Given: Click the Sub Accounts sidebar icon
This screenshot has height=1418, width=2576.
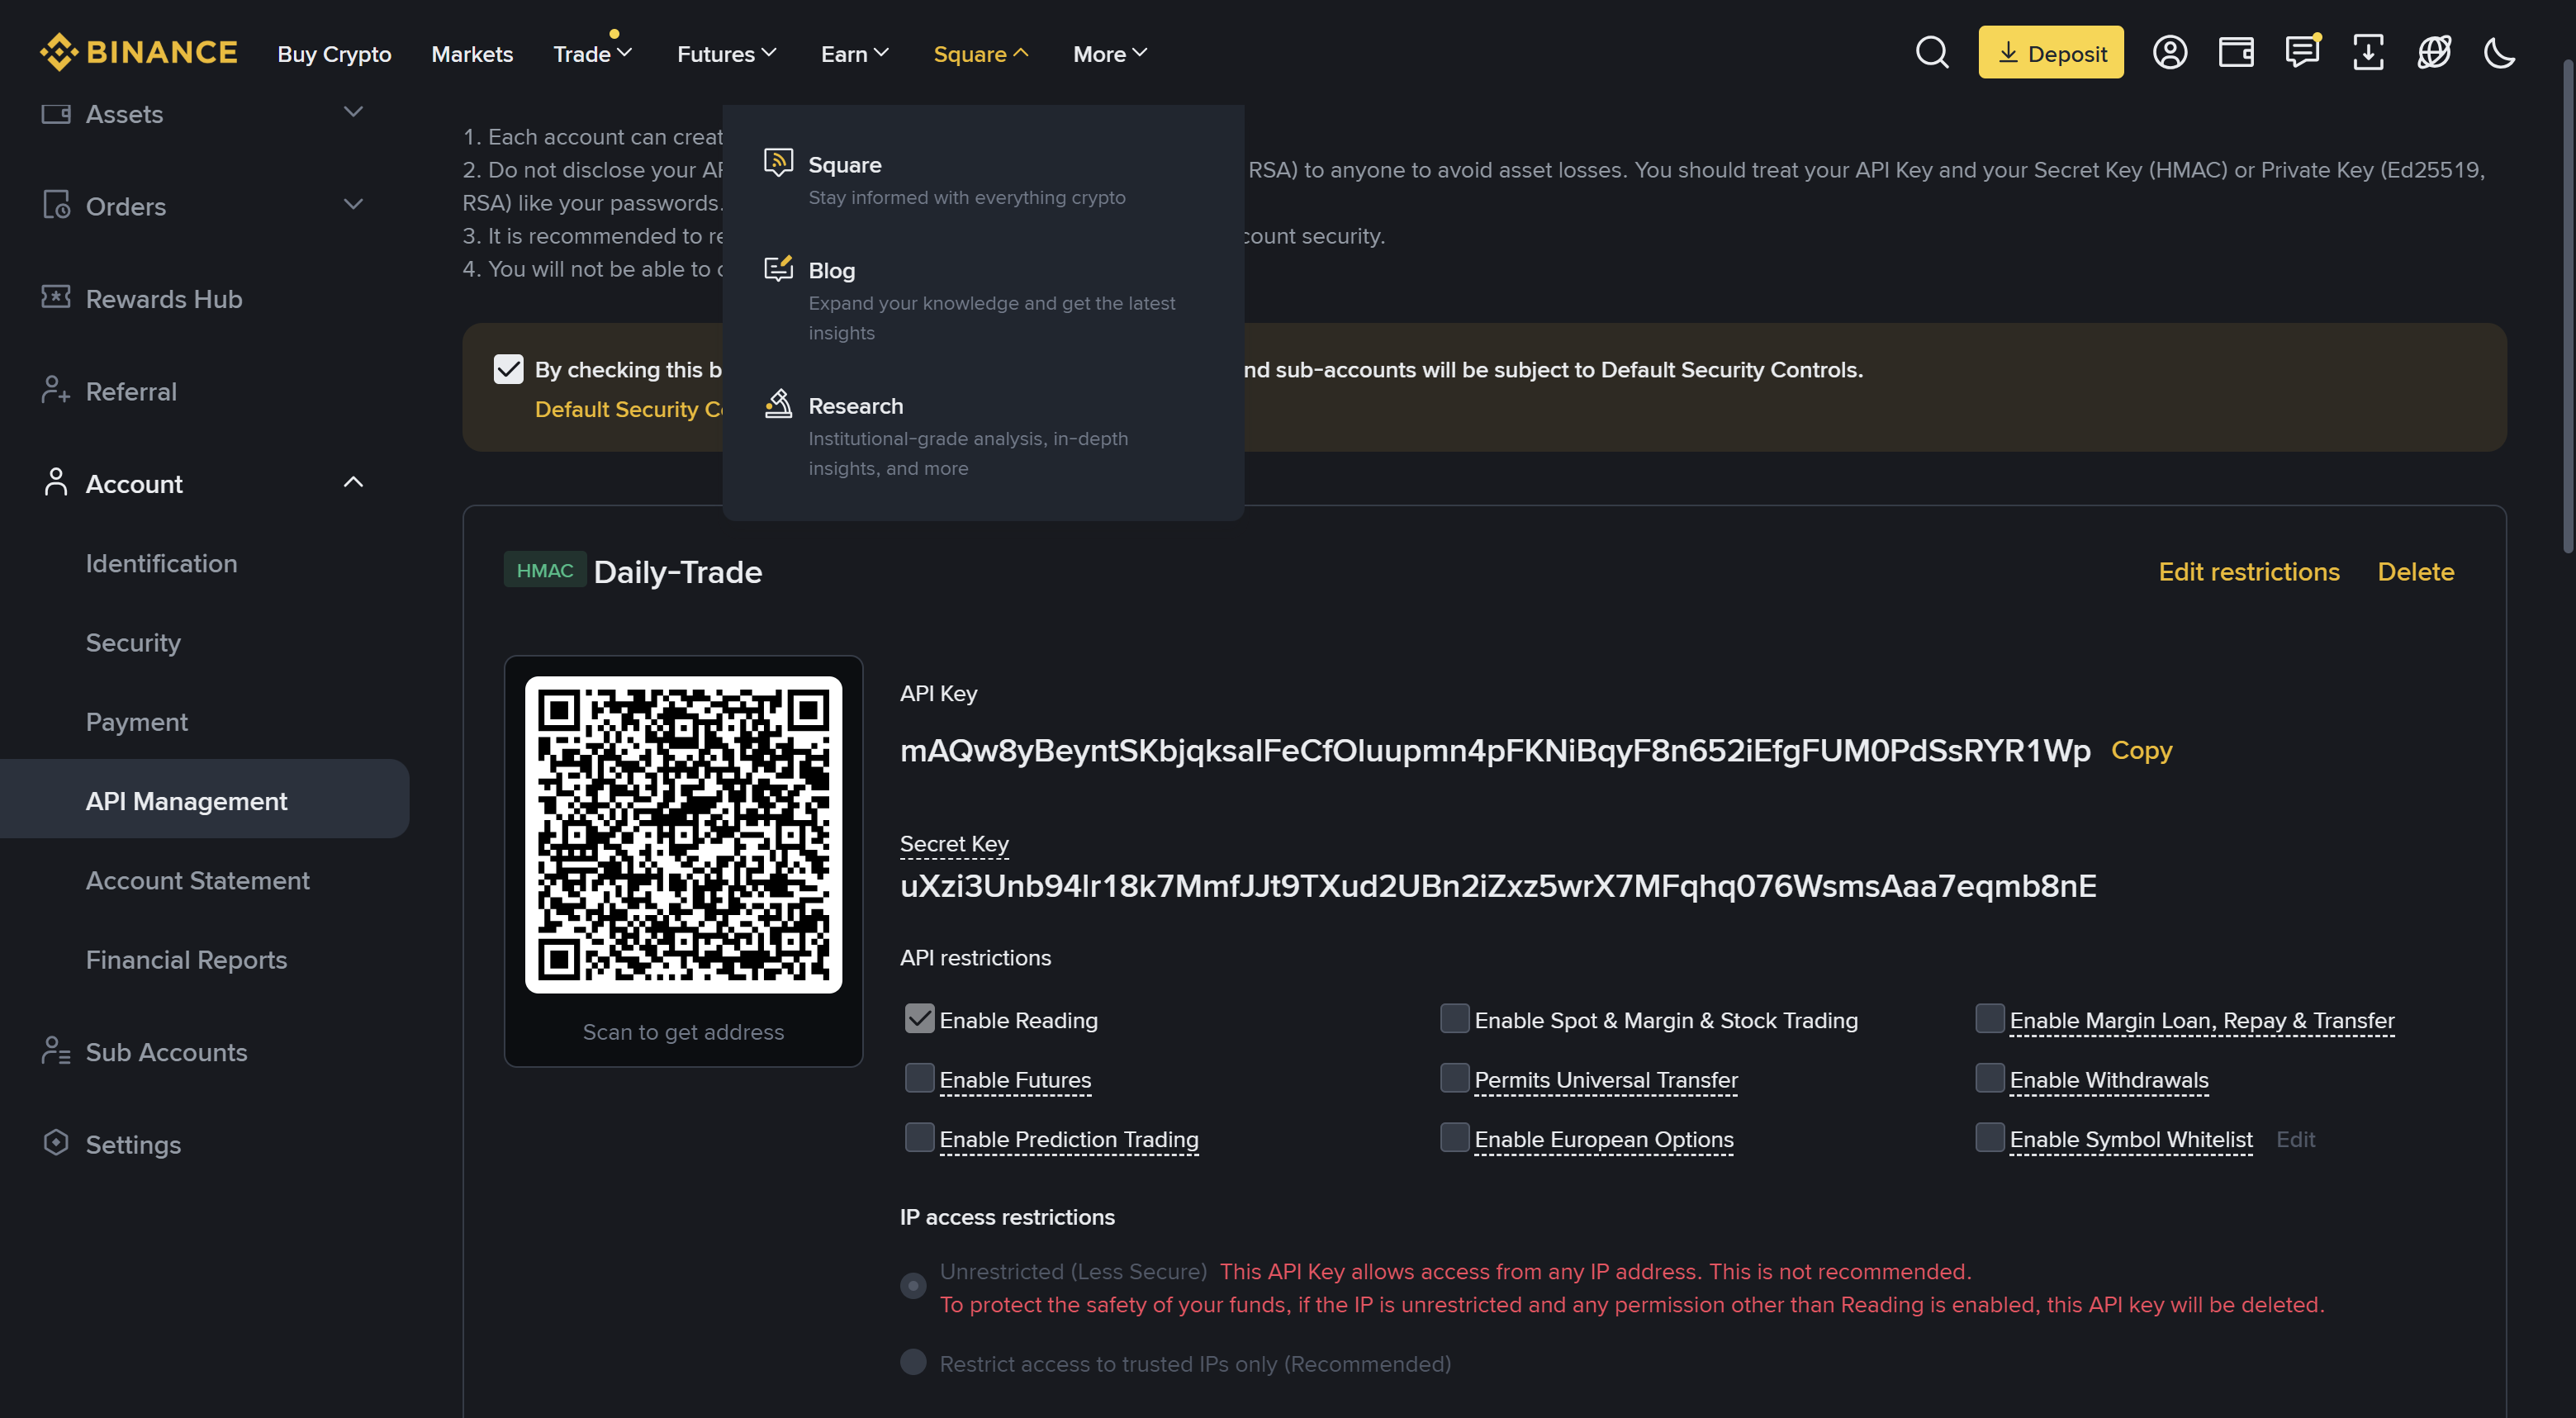Looking at the screenshot, I should (56, 1051).
